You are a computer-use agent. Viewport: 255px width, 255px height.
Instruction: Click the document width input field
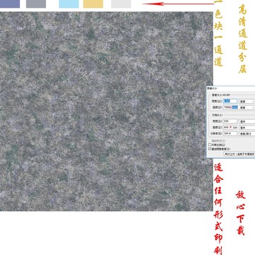(x=230, y=121)
